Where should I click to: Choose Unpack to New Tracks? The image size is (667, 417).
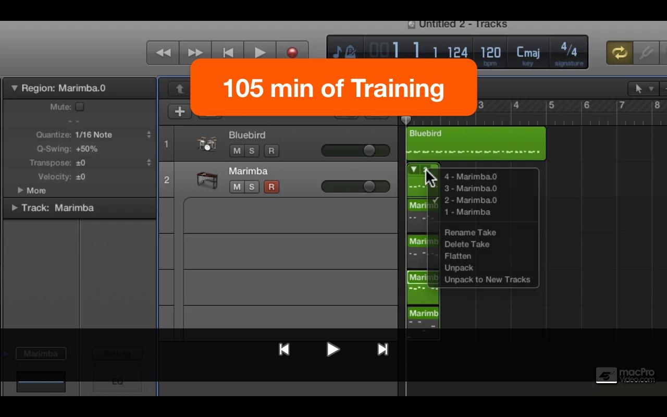tap(487, 279)
